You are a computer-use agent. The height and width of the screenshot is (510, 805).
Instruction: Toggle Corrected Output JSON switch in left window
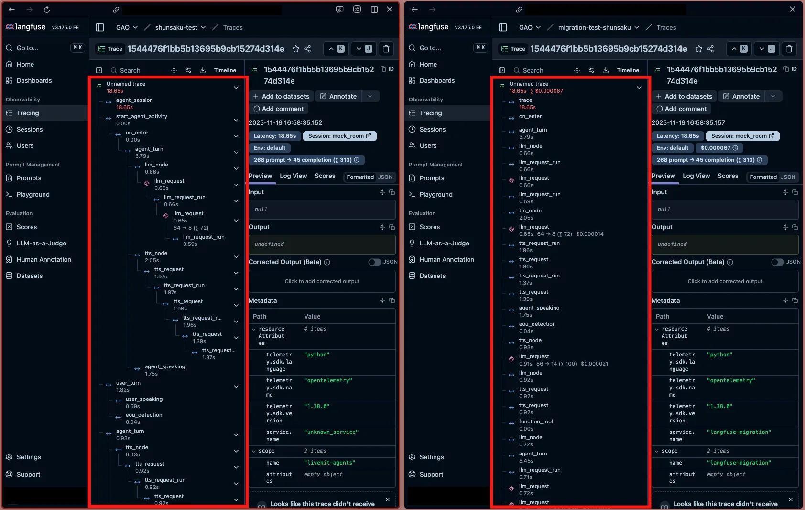374,262
